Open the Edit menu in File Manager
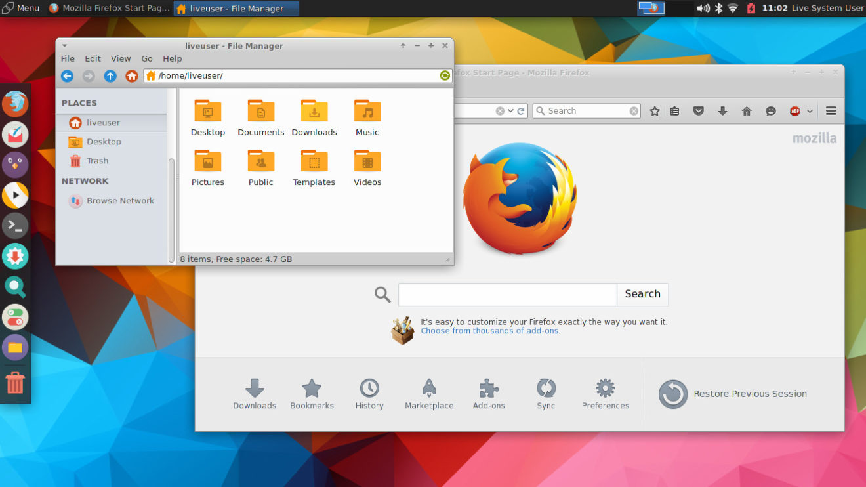 93,58
